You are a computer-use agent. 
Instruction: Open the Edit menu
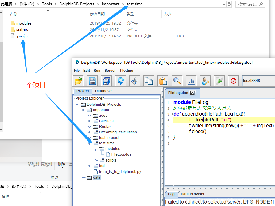87,71
